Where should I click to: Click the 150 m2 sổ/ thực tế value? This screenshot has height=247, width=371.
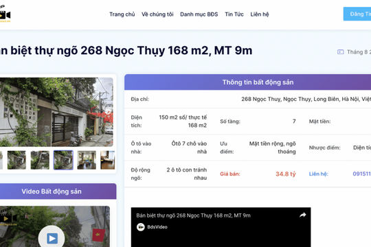pos(183,121)
